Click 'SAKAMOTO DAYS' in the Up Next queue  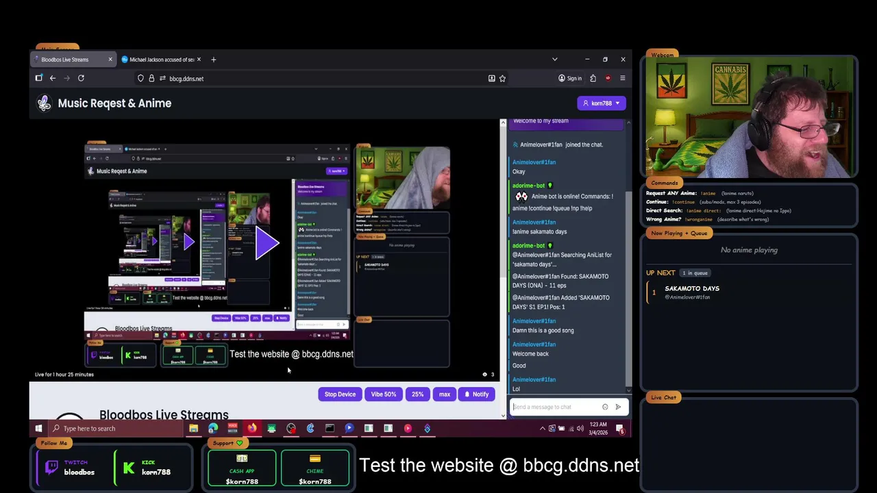(692, 289)
